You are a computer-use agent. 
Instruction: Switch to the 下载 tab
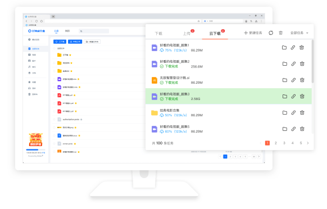pyautogui.click(x=158, y=33)
